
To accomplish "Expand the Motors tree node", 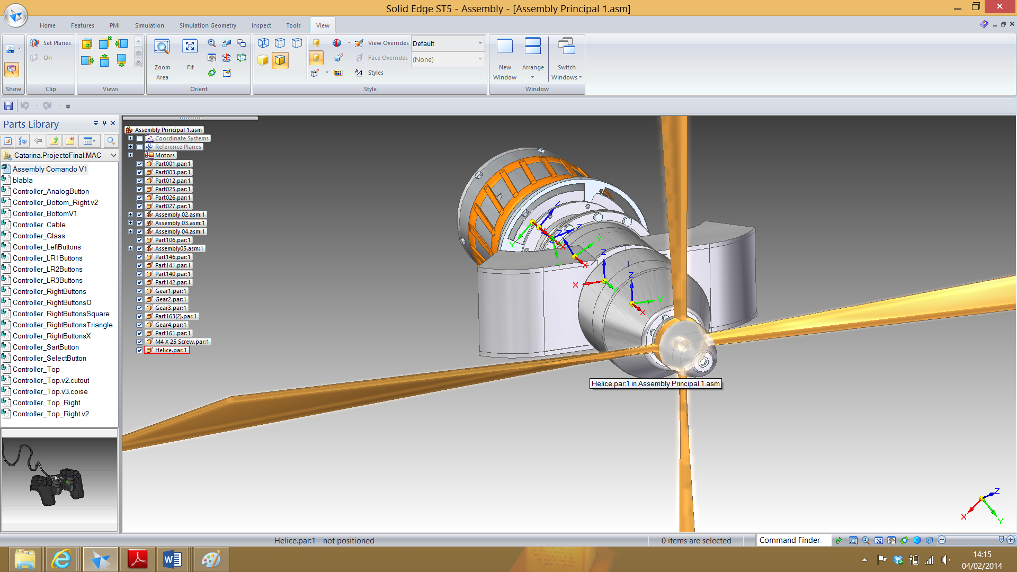I will tap(130, 155).
